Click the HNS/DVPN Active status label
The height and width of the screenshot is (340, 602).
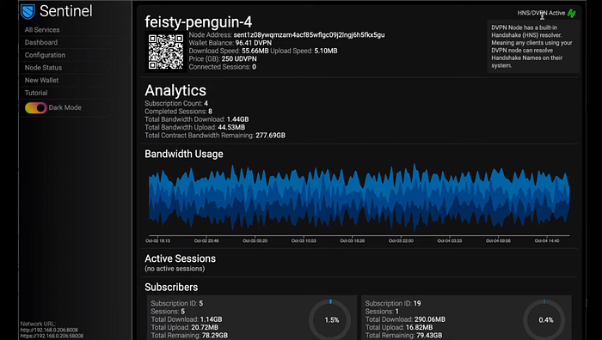tap(541, 13)
